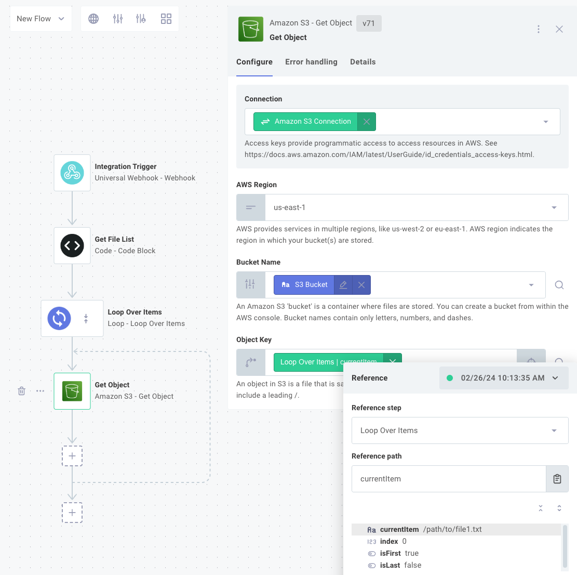The height and width of the screenshot is (575, 577).
Task: Collapse the Loop Over Items step
Action: click(x=86, y=318)
